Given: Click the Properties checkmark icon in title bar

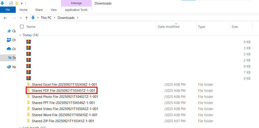Looking at the screenshot, I should click(11, 3).
